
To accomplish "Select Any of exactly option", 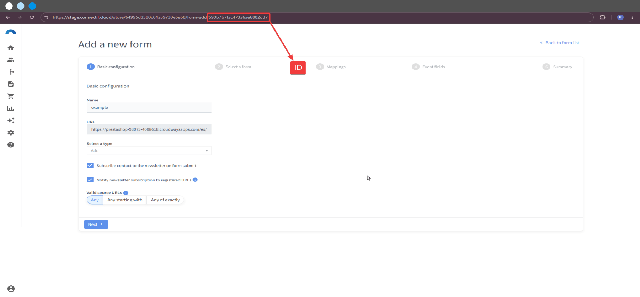I will click(x=165, y=200).
